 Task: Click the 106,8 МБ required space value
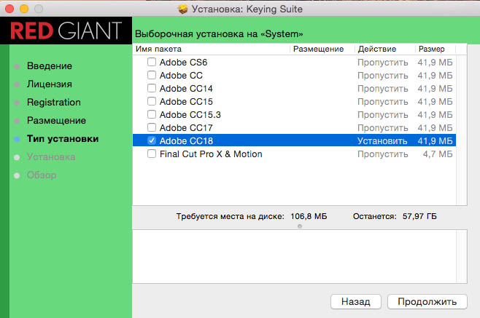point(309,216)
